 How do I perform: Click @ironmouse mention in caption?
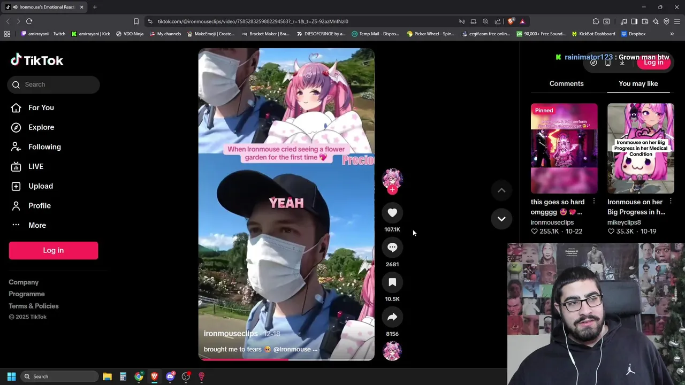pyautogui.click(x=292, y=349)
